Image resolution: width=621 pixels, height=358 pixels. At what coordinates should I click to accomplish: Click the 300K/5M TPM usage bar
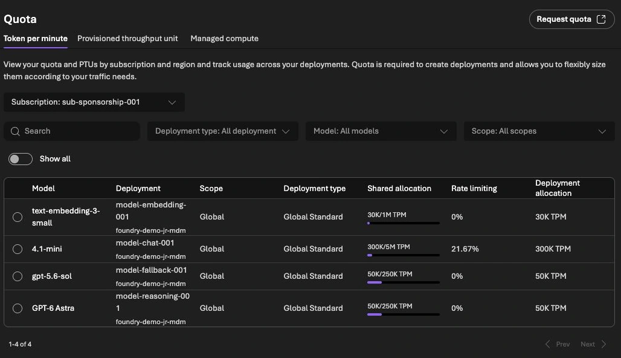[x=403, y=255]
